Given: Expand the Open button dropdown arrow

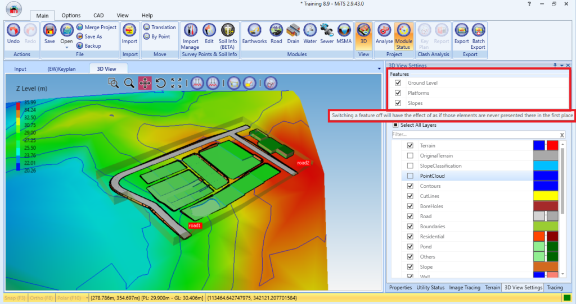Looking at the screenshot, I should point(66,48).
